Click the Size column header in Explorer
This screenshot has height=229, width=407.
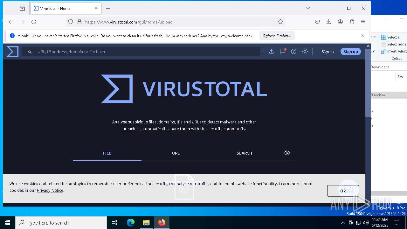point(401,77)
